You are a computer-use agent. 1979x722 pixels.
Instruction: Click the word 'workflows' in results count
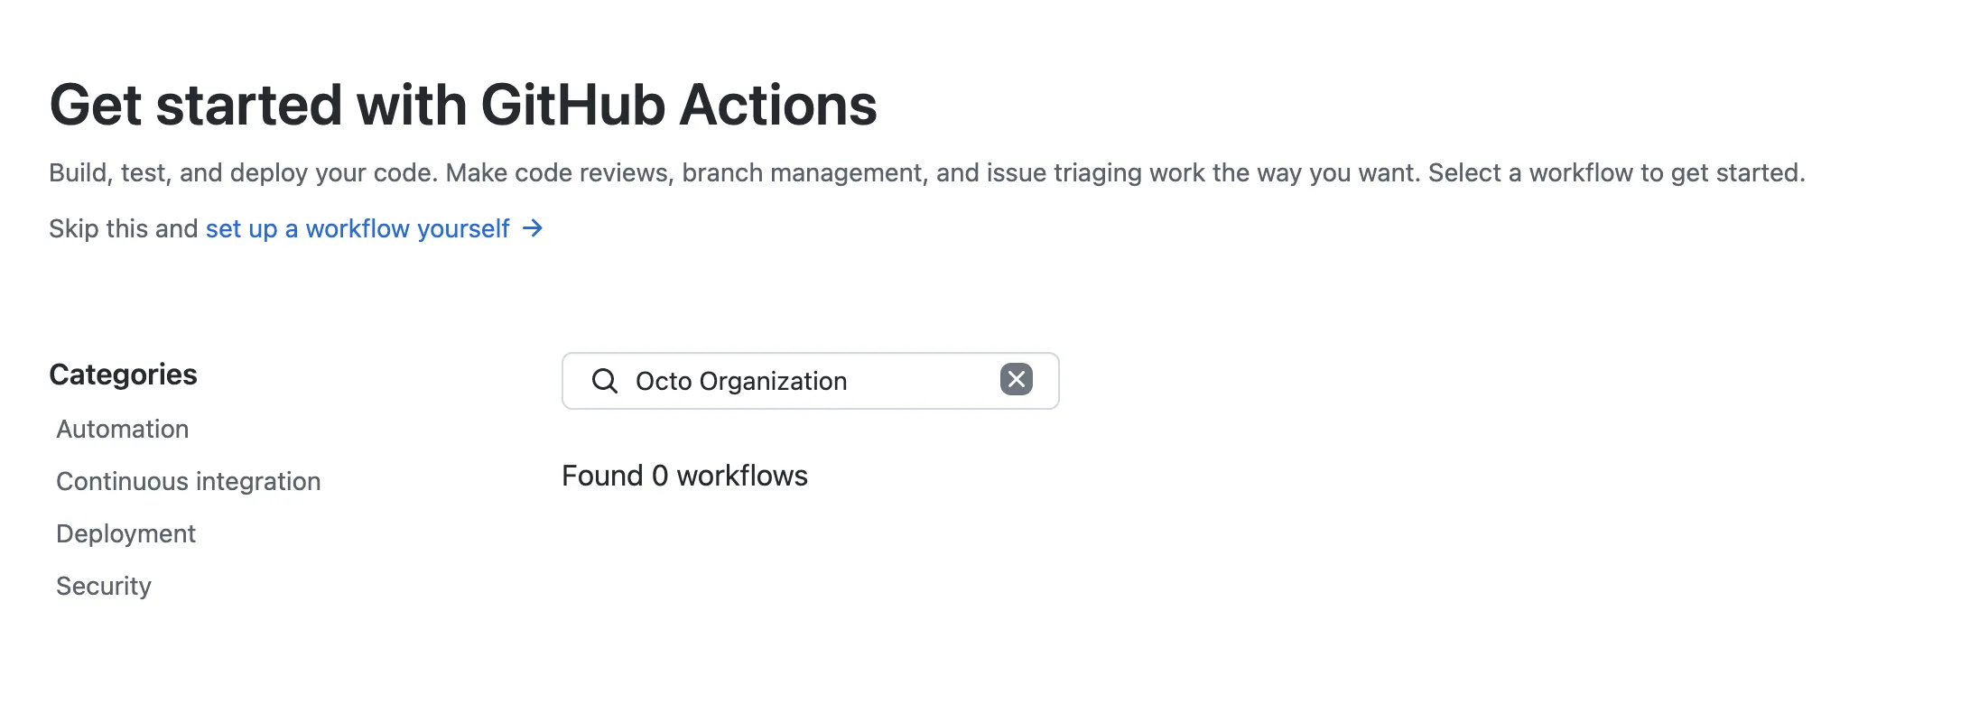coord(742,476)
